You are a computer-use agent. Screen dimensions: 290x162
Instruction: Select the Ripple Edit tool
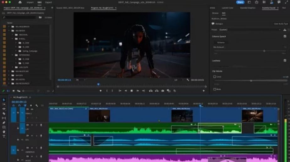pyautogui.click(x=4, y=109)
